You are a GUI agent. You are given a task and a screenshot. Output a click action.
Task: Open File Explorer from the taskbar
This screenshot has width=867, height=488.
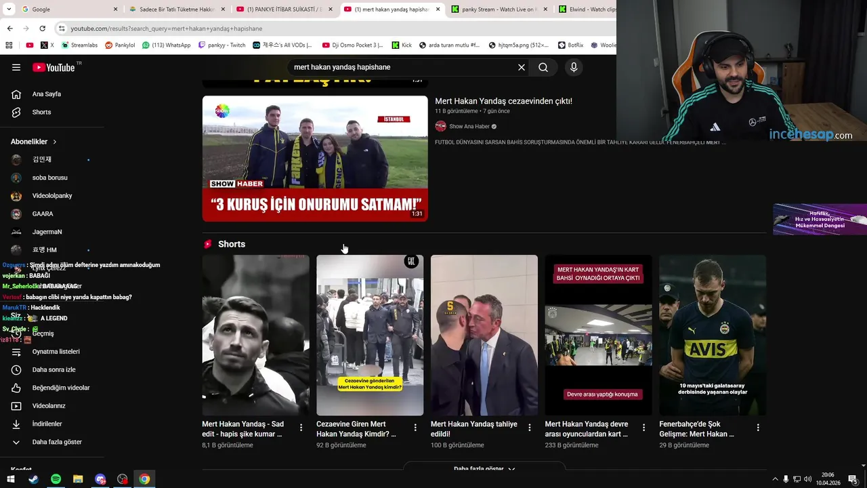point(78,479)
